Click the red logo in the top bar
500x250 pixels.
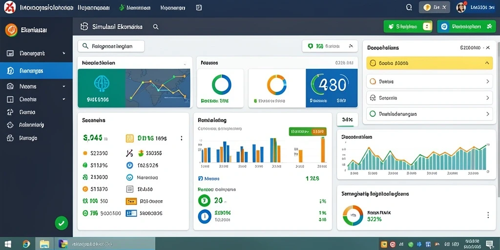[10, 7]
